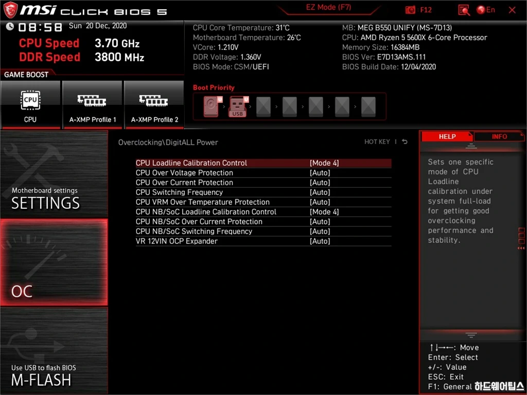Screen dimensions: 527x395
Task: Click the back arrow next to HOT KEY
Action: pos(405,142)
